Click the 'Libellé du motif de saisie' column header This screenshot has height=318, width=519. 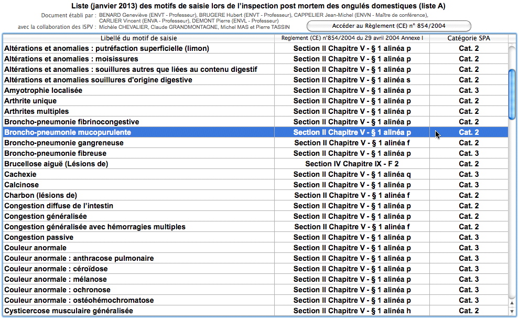pos(138,38)
